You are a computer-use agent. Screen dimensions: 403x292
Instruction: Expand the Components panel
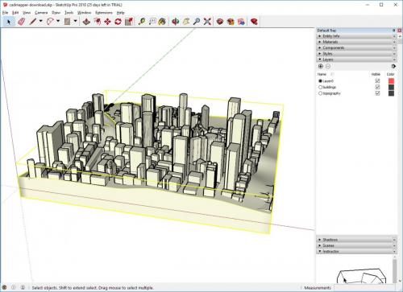(356, 47)
